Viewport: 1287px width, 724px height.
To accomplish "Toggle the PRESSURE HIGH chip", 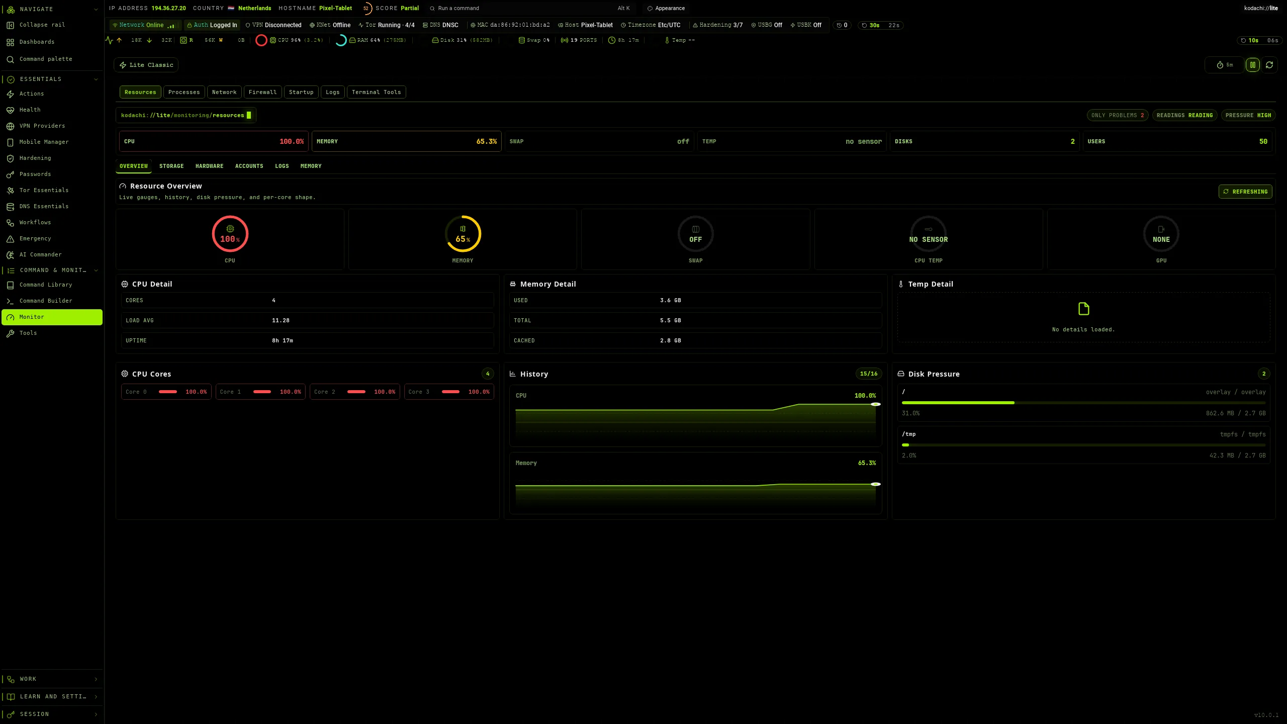I will (x=1248, y=116).
